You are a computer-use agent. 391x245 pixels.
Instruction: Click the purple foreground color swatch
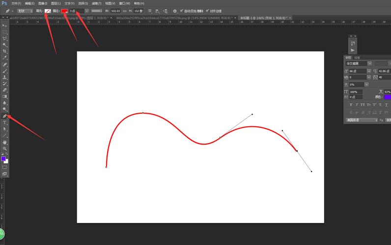(x=3, y=159)
